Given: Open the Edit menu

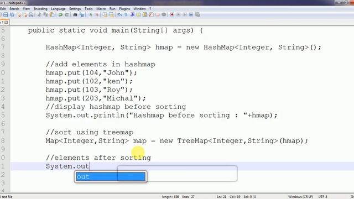Looking at the screenshot, I should (3, 9).
